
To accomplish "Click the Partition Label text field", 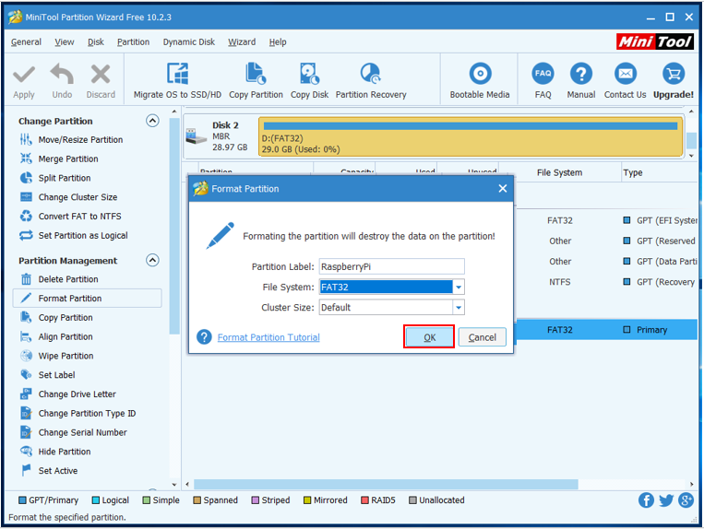I will [391, 266].
